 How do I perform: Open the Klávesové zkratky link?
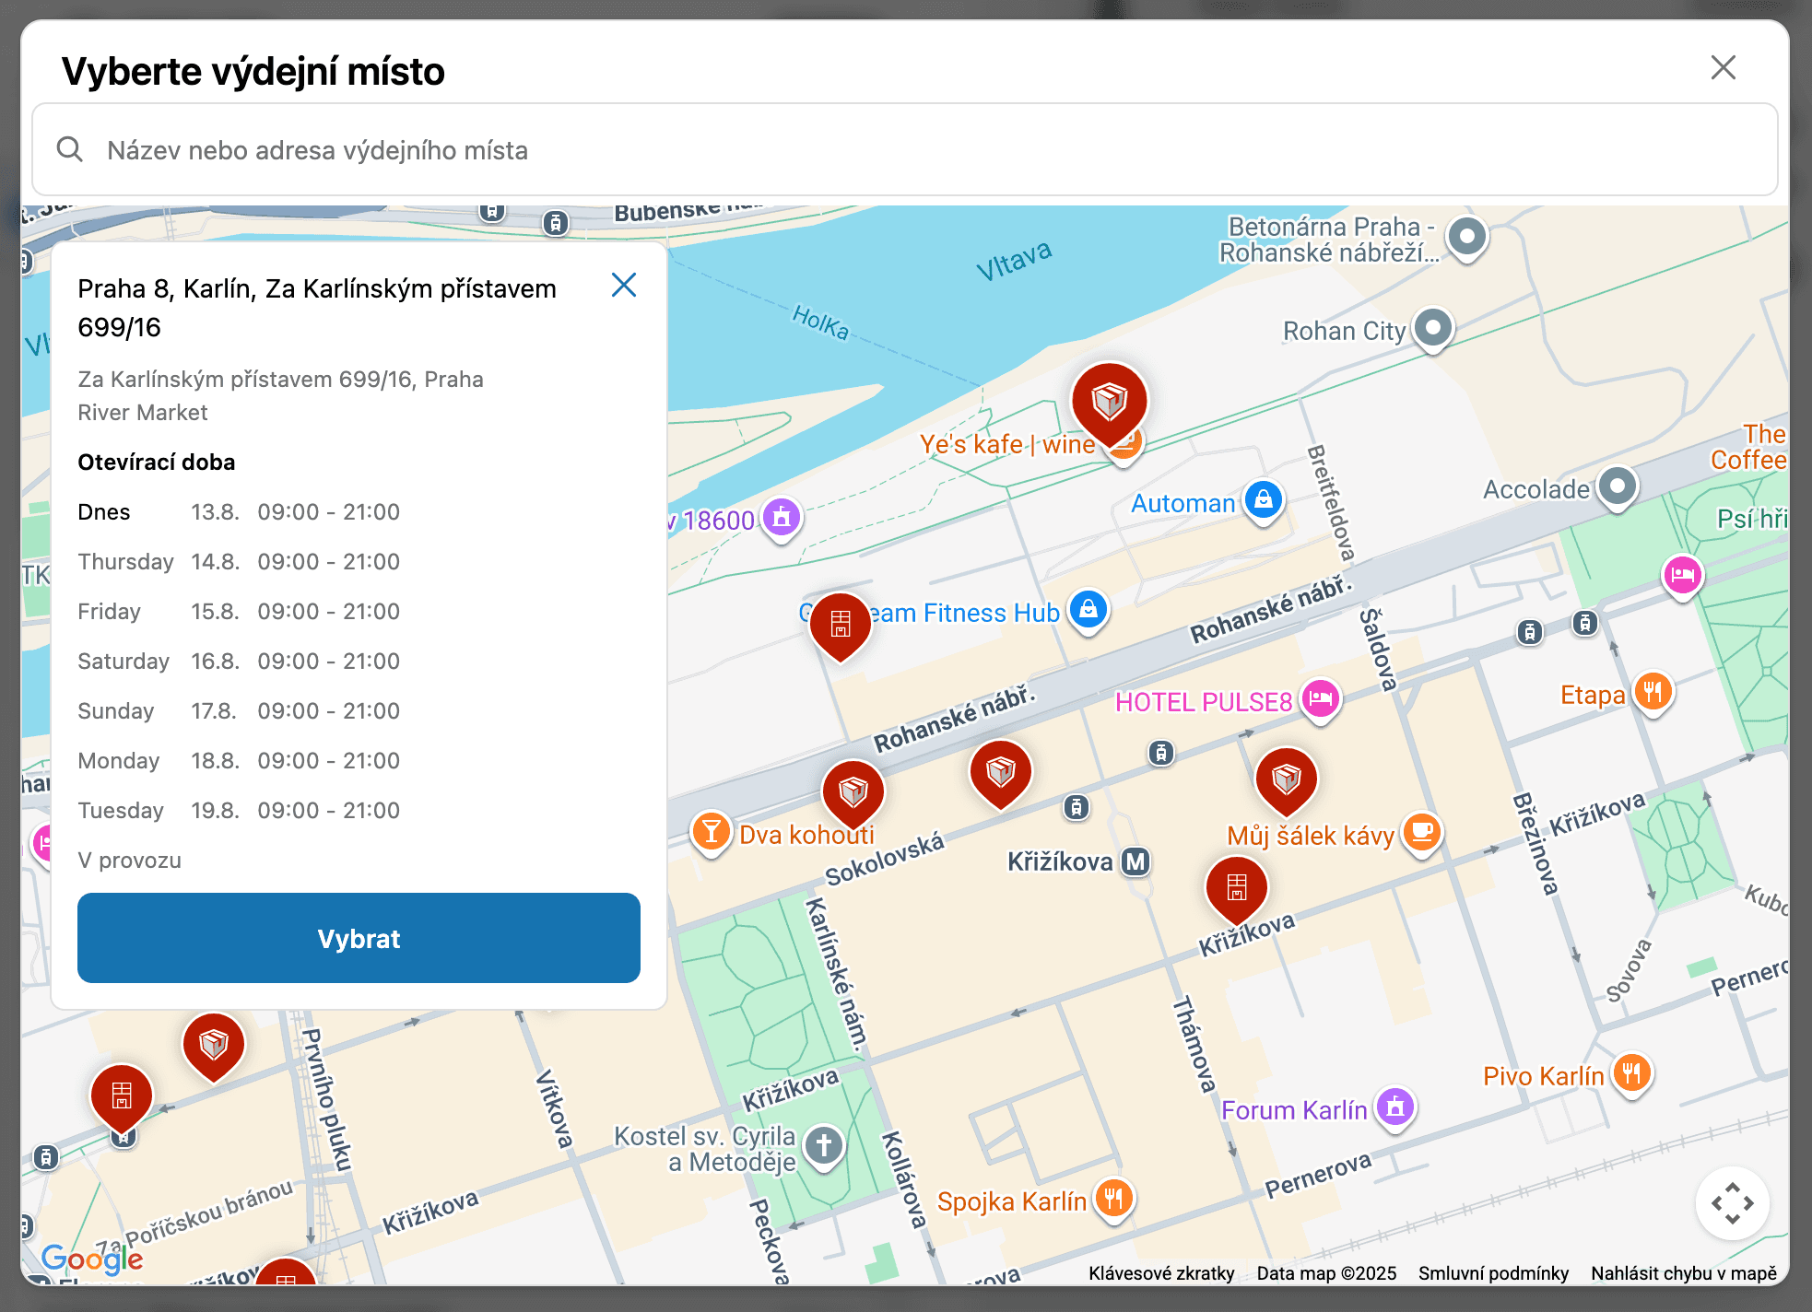coord(1160,1273)
